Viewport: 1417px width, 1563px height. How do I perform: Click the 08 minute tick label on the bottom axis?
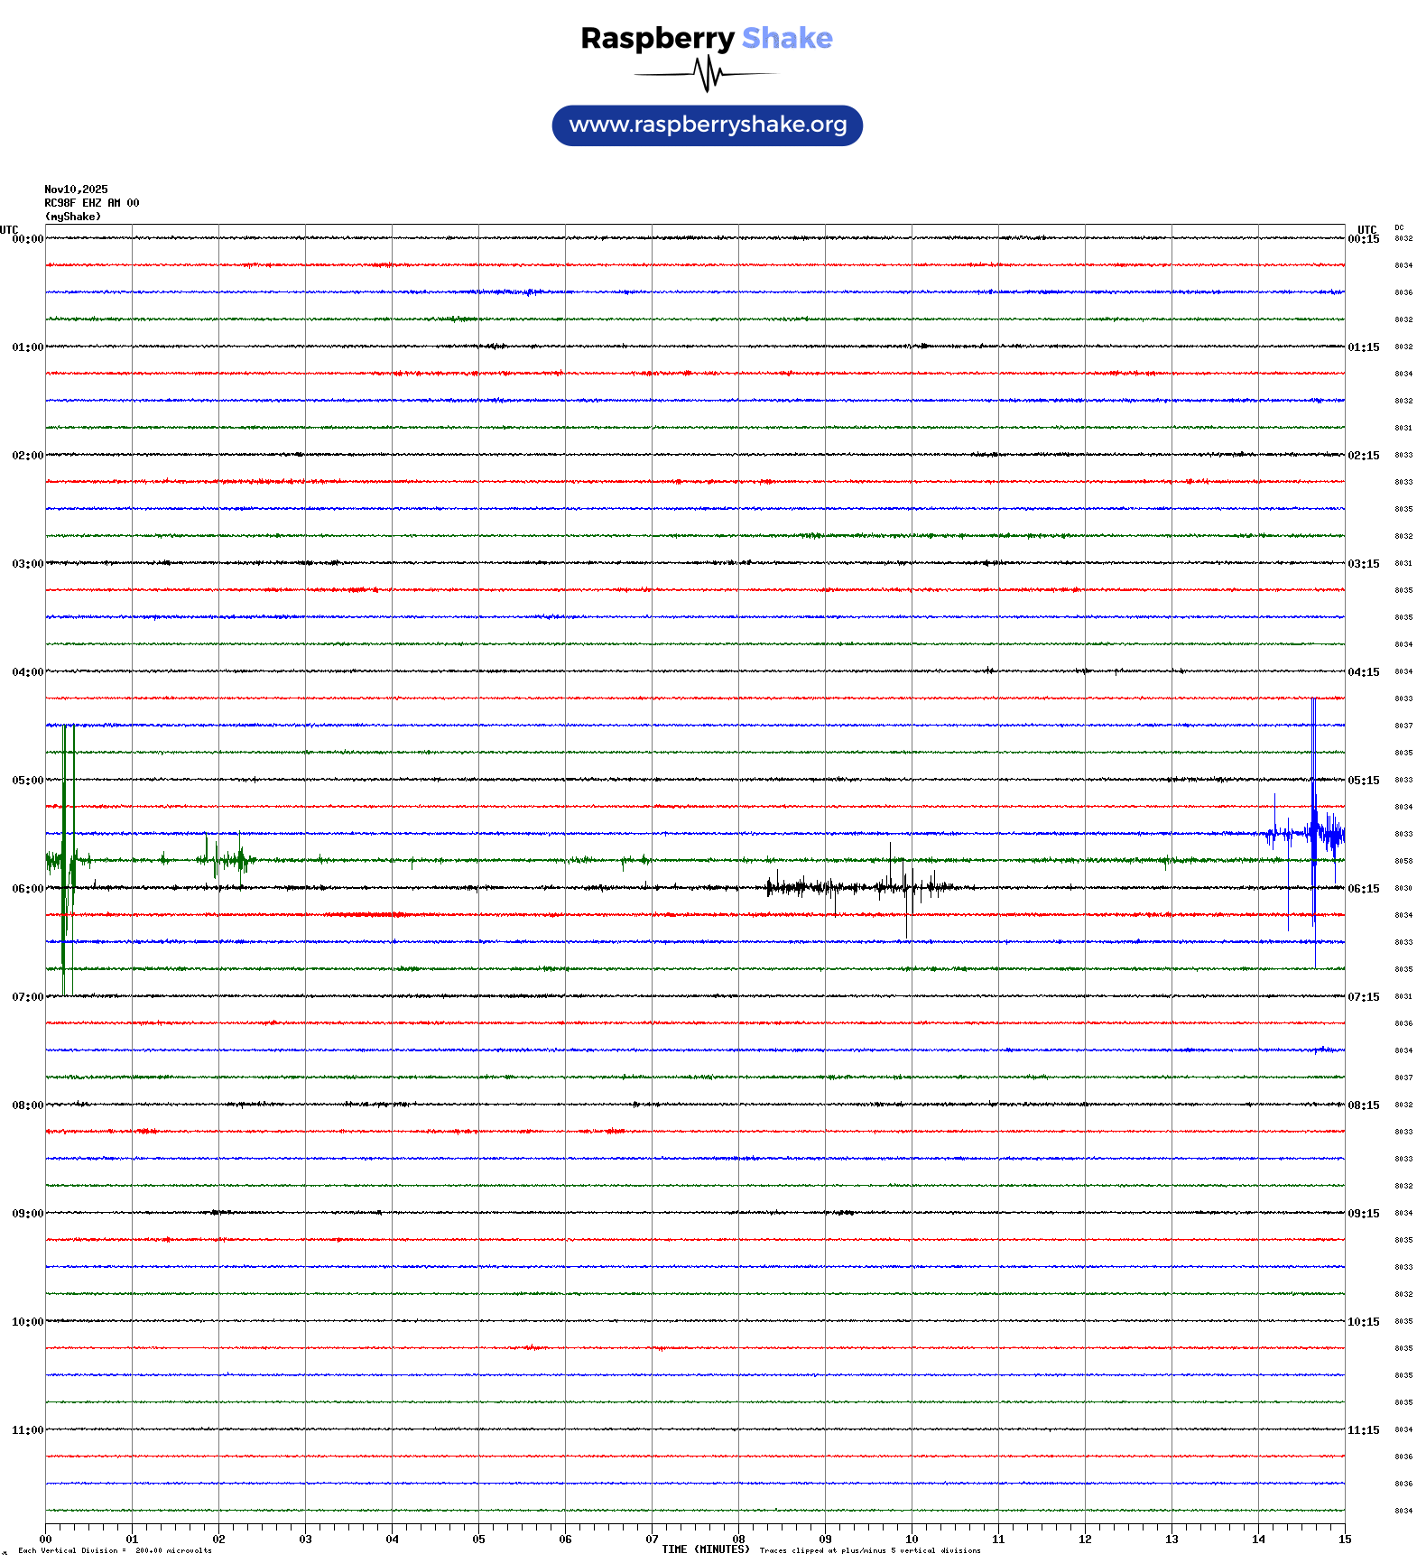coord(738,1540)
